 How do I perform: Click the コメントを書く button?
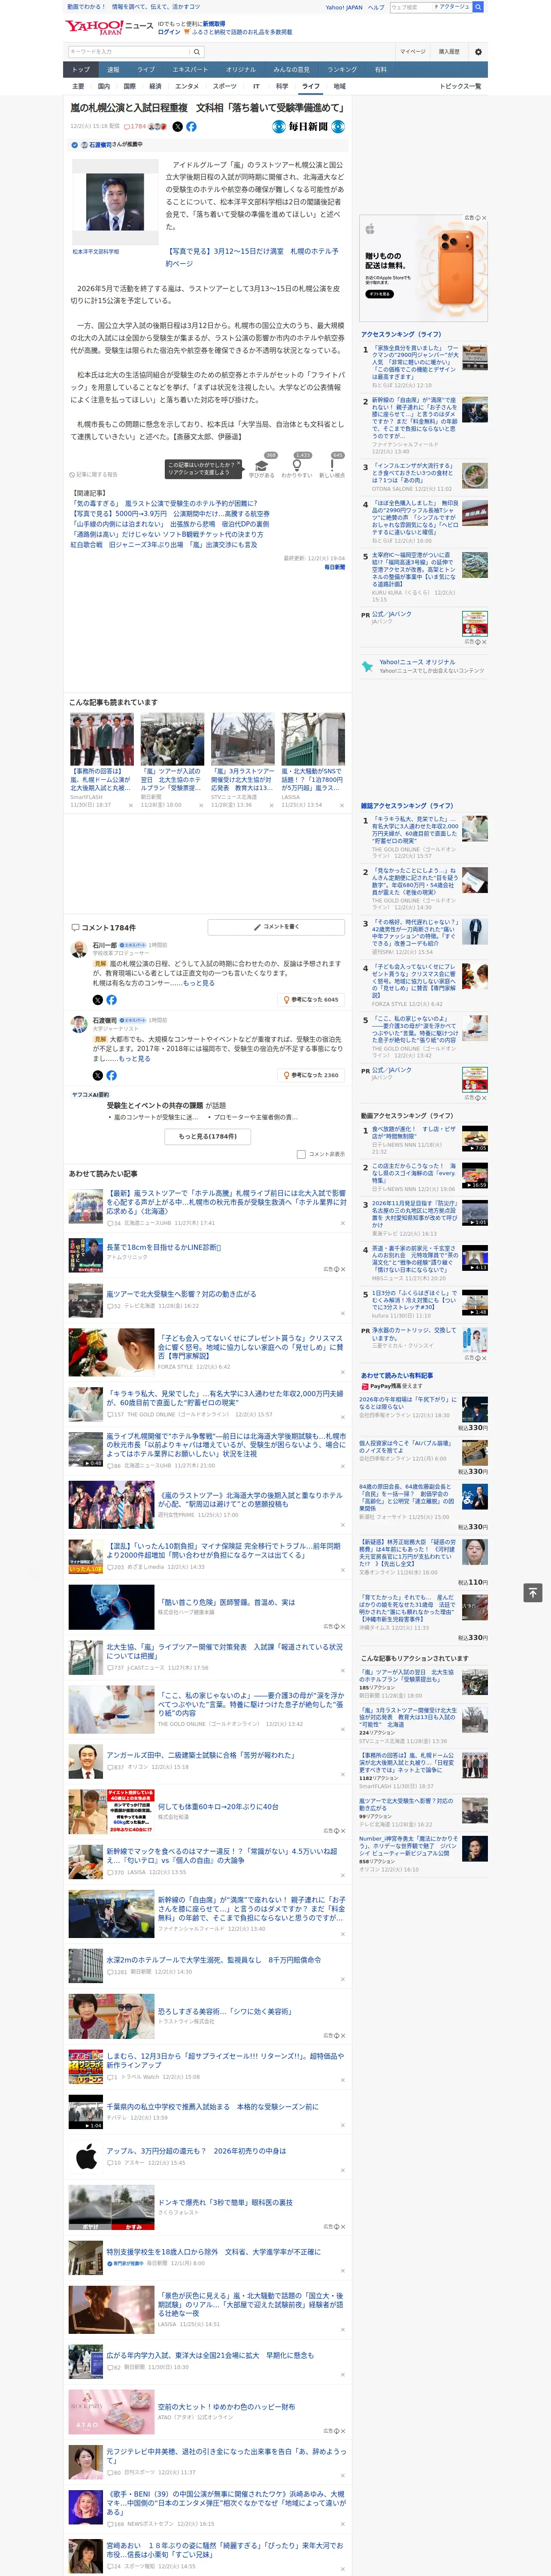coord(276,927)
